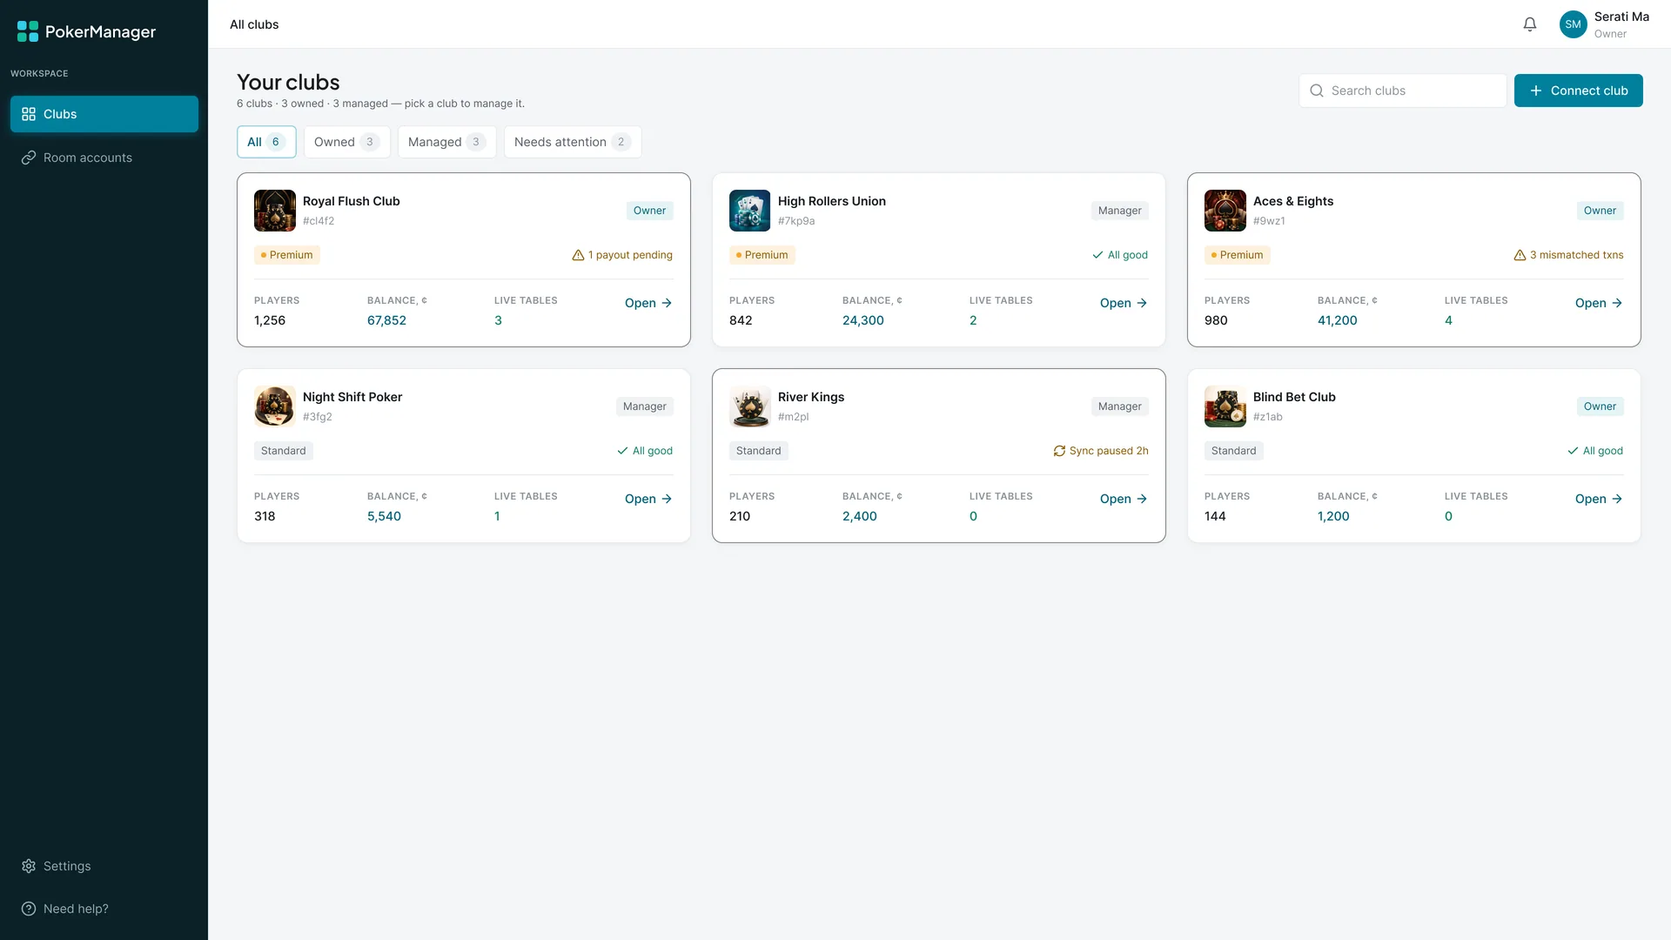Image resolution: width=1671 pixels, height=940 pixels.
Task: Click the All clubs breadcrumb
Action: [x=254, y=24]
